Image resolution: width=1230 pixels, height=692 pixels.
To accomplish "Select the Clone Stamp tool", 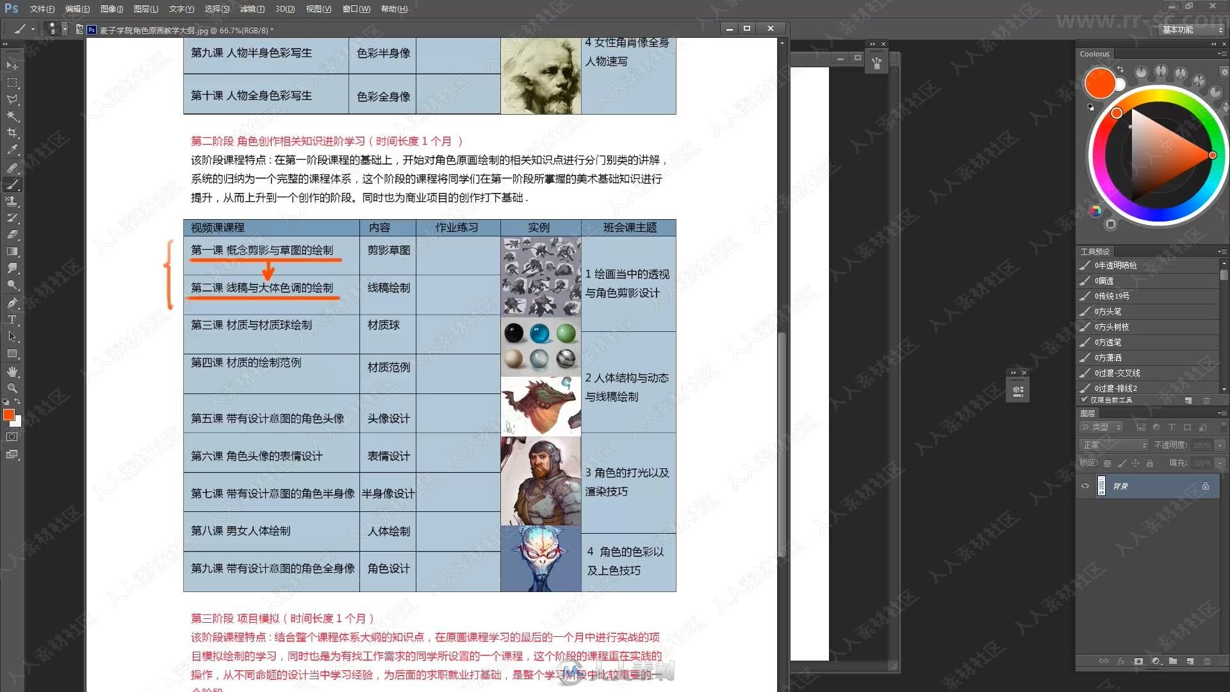I will pos(12,201).
